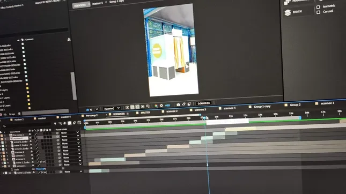The image size is (346, 194).
Task: Switch to the Pre-comp 2 timeline tab
Action: pos(92,115)
